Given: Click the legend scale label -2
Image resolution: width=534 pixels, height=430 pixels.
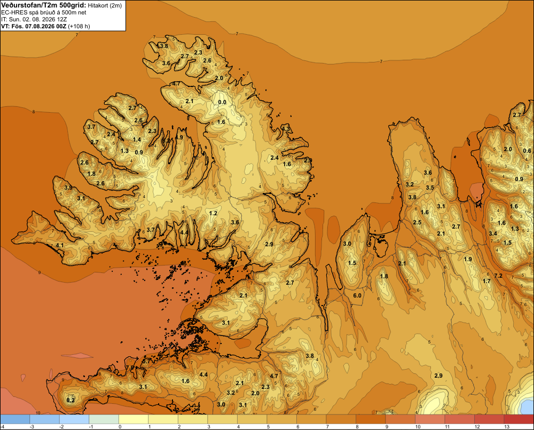Looking at the screenshot, I should click(61, 427).
